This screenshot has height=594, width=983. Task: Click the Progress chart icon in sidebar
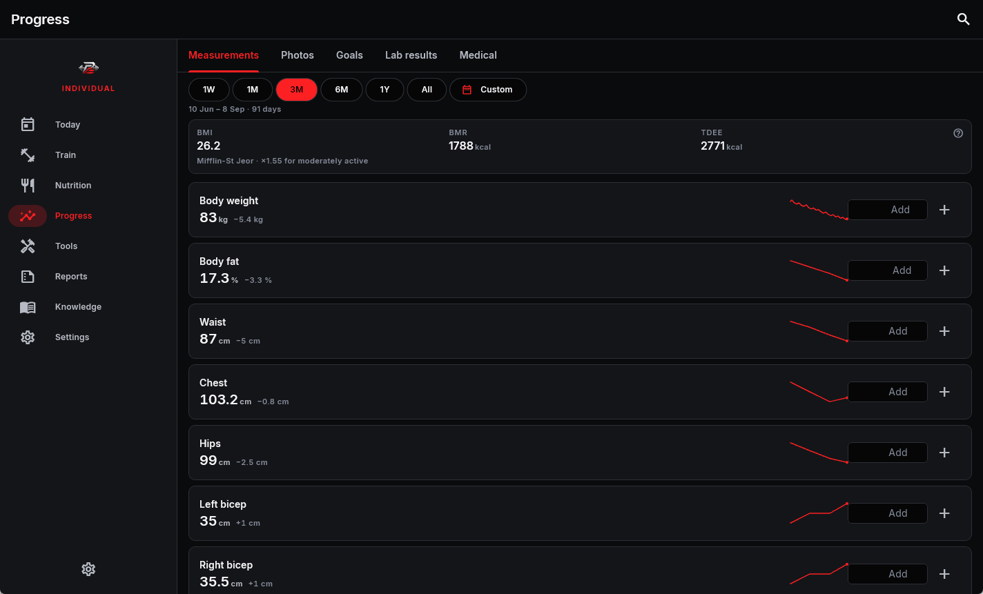(x=28, y=216)
